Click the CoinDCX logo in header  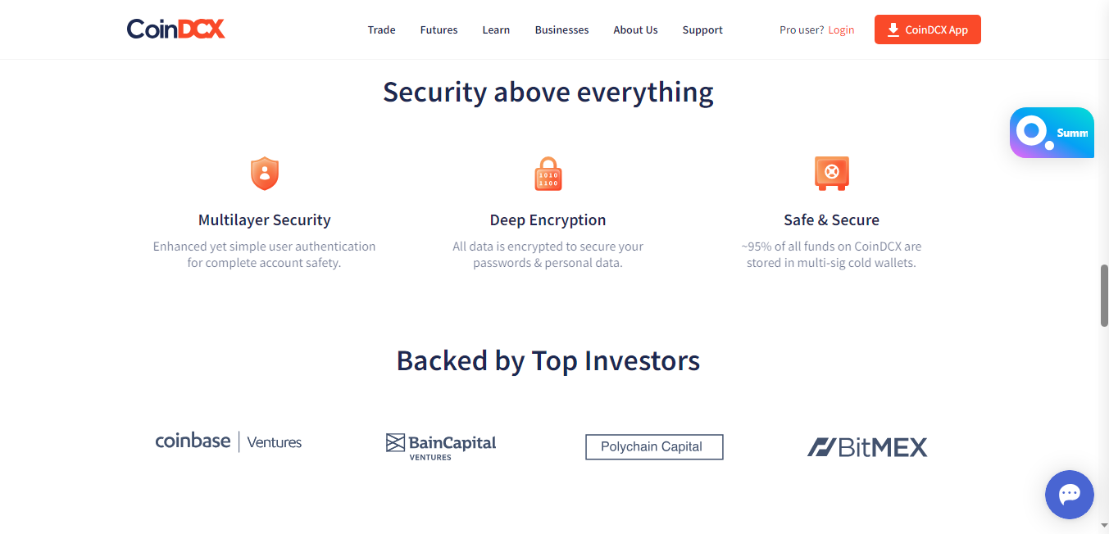(x=175, y=29)
